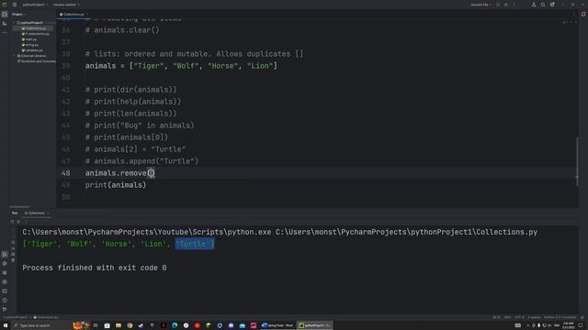Rerun Collections in Run panel
This screenshot has height=330, width=588.
12,222
